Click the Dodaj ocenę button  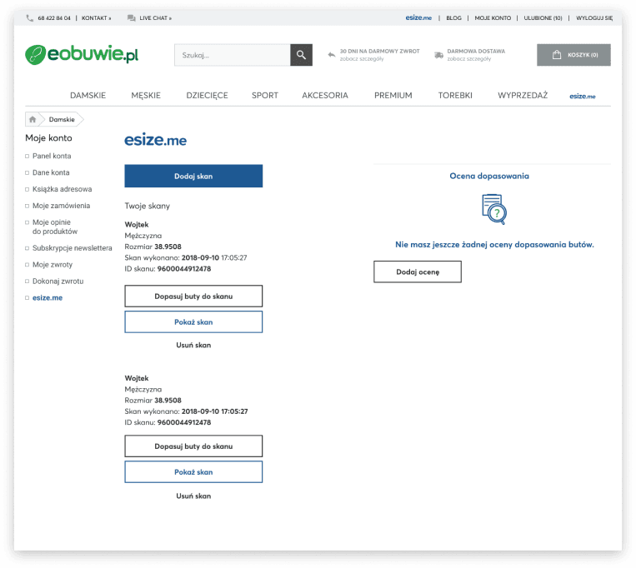(418, 272)
